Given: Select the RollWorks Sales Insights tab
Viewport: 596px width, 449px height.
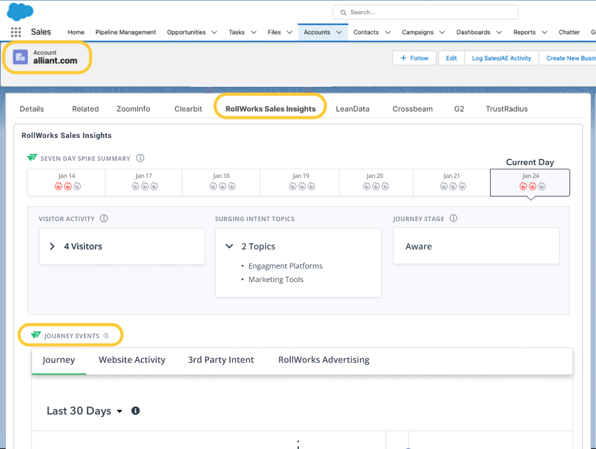Looking at the screenshot, I should pos(271,109).
